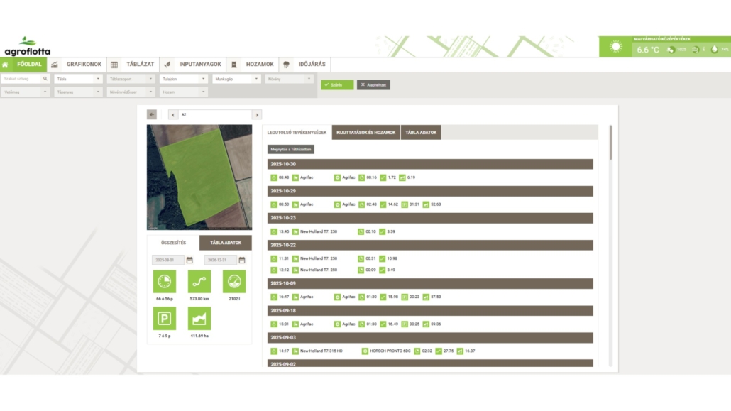Click the 573.80 km distance route icon

pyautogui.click(x=199, y=281)
